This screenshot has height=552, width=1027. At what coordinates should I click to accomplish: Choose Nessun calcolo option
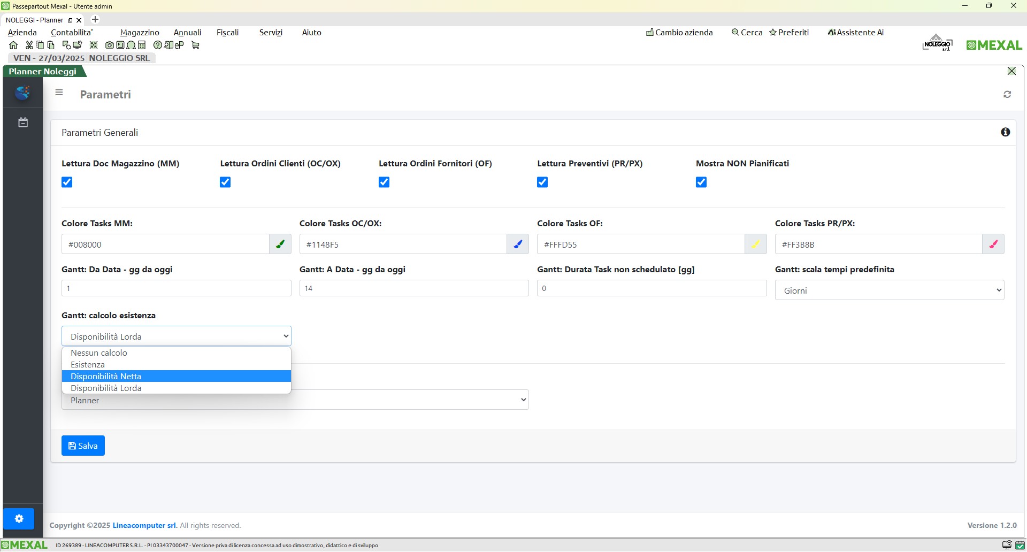click(x=99, y=353)
